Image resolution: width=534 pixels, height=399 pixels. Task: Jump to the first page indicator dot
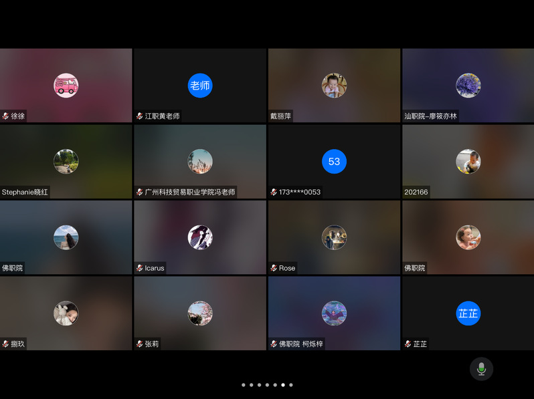243,385
